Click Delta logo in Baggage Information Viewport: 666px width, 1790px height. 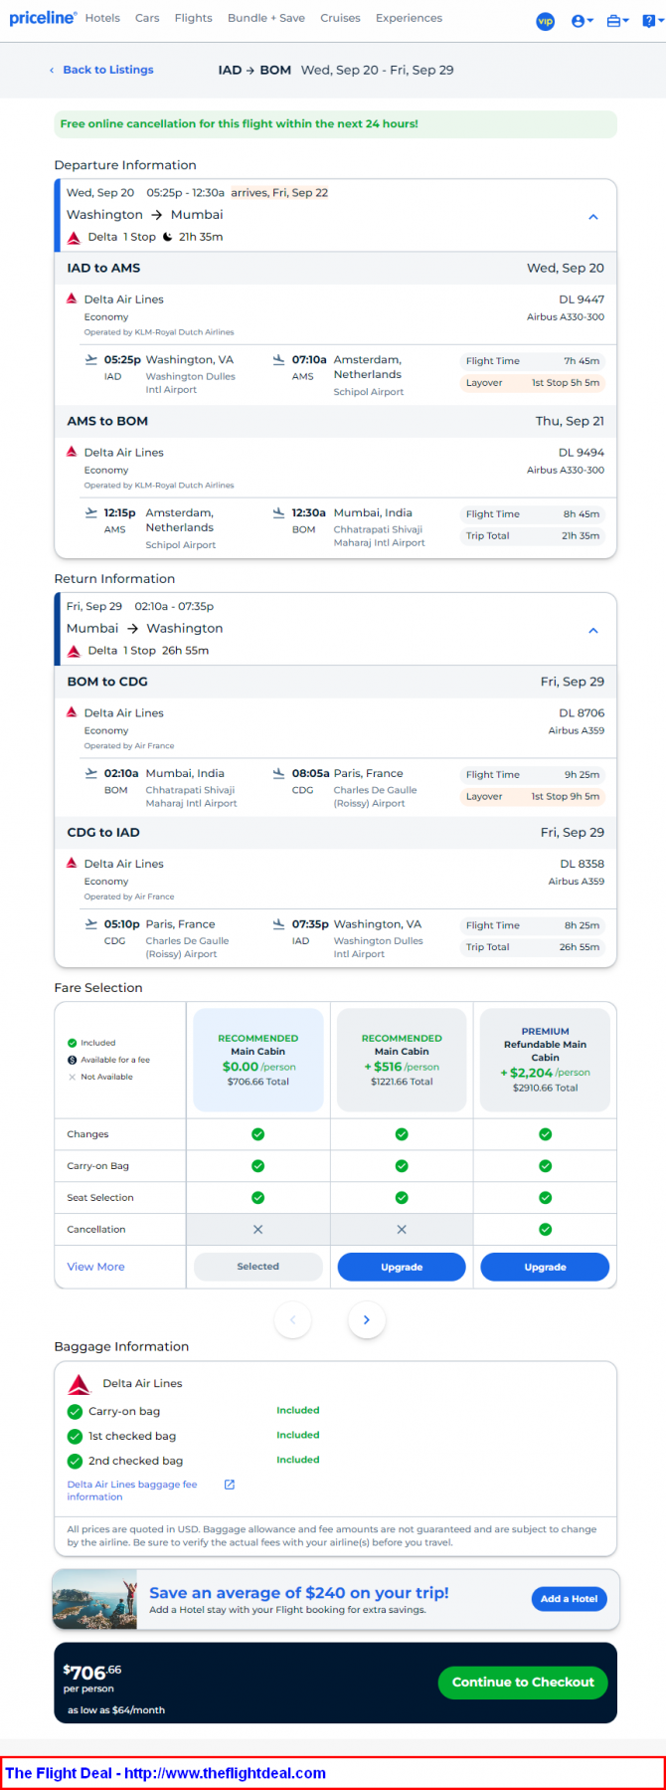coord(79,1384)
